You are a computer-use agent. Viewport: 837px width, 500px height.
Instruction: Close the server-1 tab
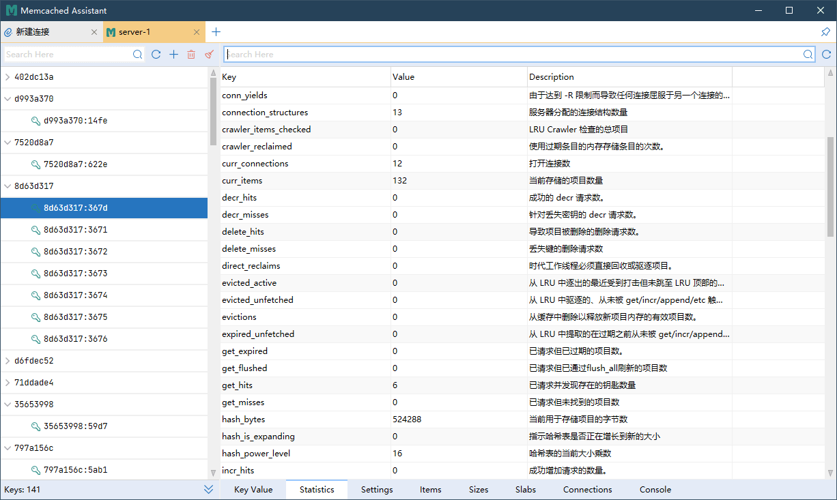[197, 32]
